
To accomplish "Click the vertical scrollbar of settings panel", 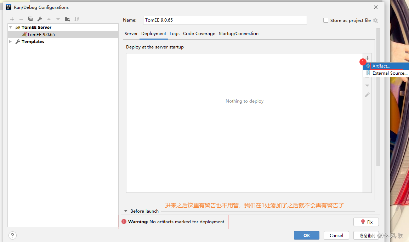I will pyautogui.click(x=378, y=97).
